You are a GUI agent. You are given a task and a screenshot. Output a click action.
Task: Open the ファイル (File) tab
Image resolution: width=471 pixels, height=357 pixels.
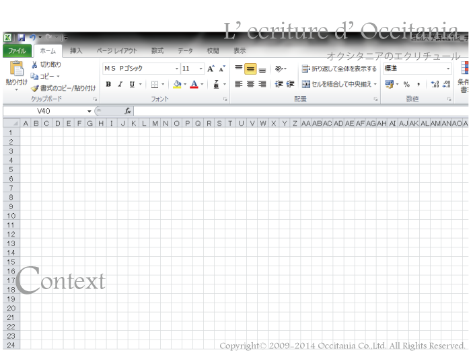click(x=17, y=50)
